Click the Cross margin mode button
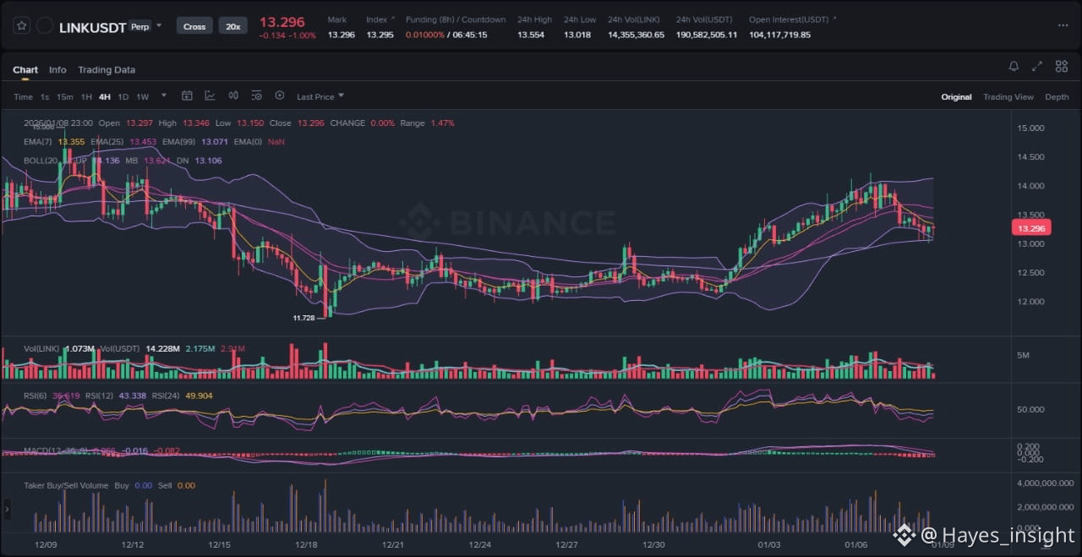Screen dimensions: 1082x557 click(194, 26)
